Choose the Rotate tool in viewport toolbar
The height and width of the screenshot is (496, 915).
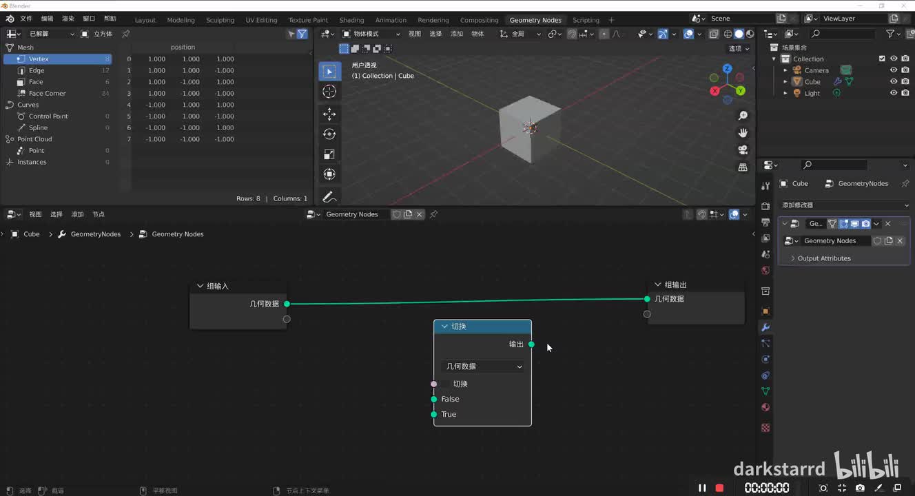(329, 134)
